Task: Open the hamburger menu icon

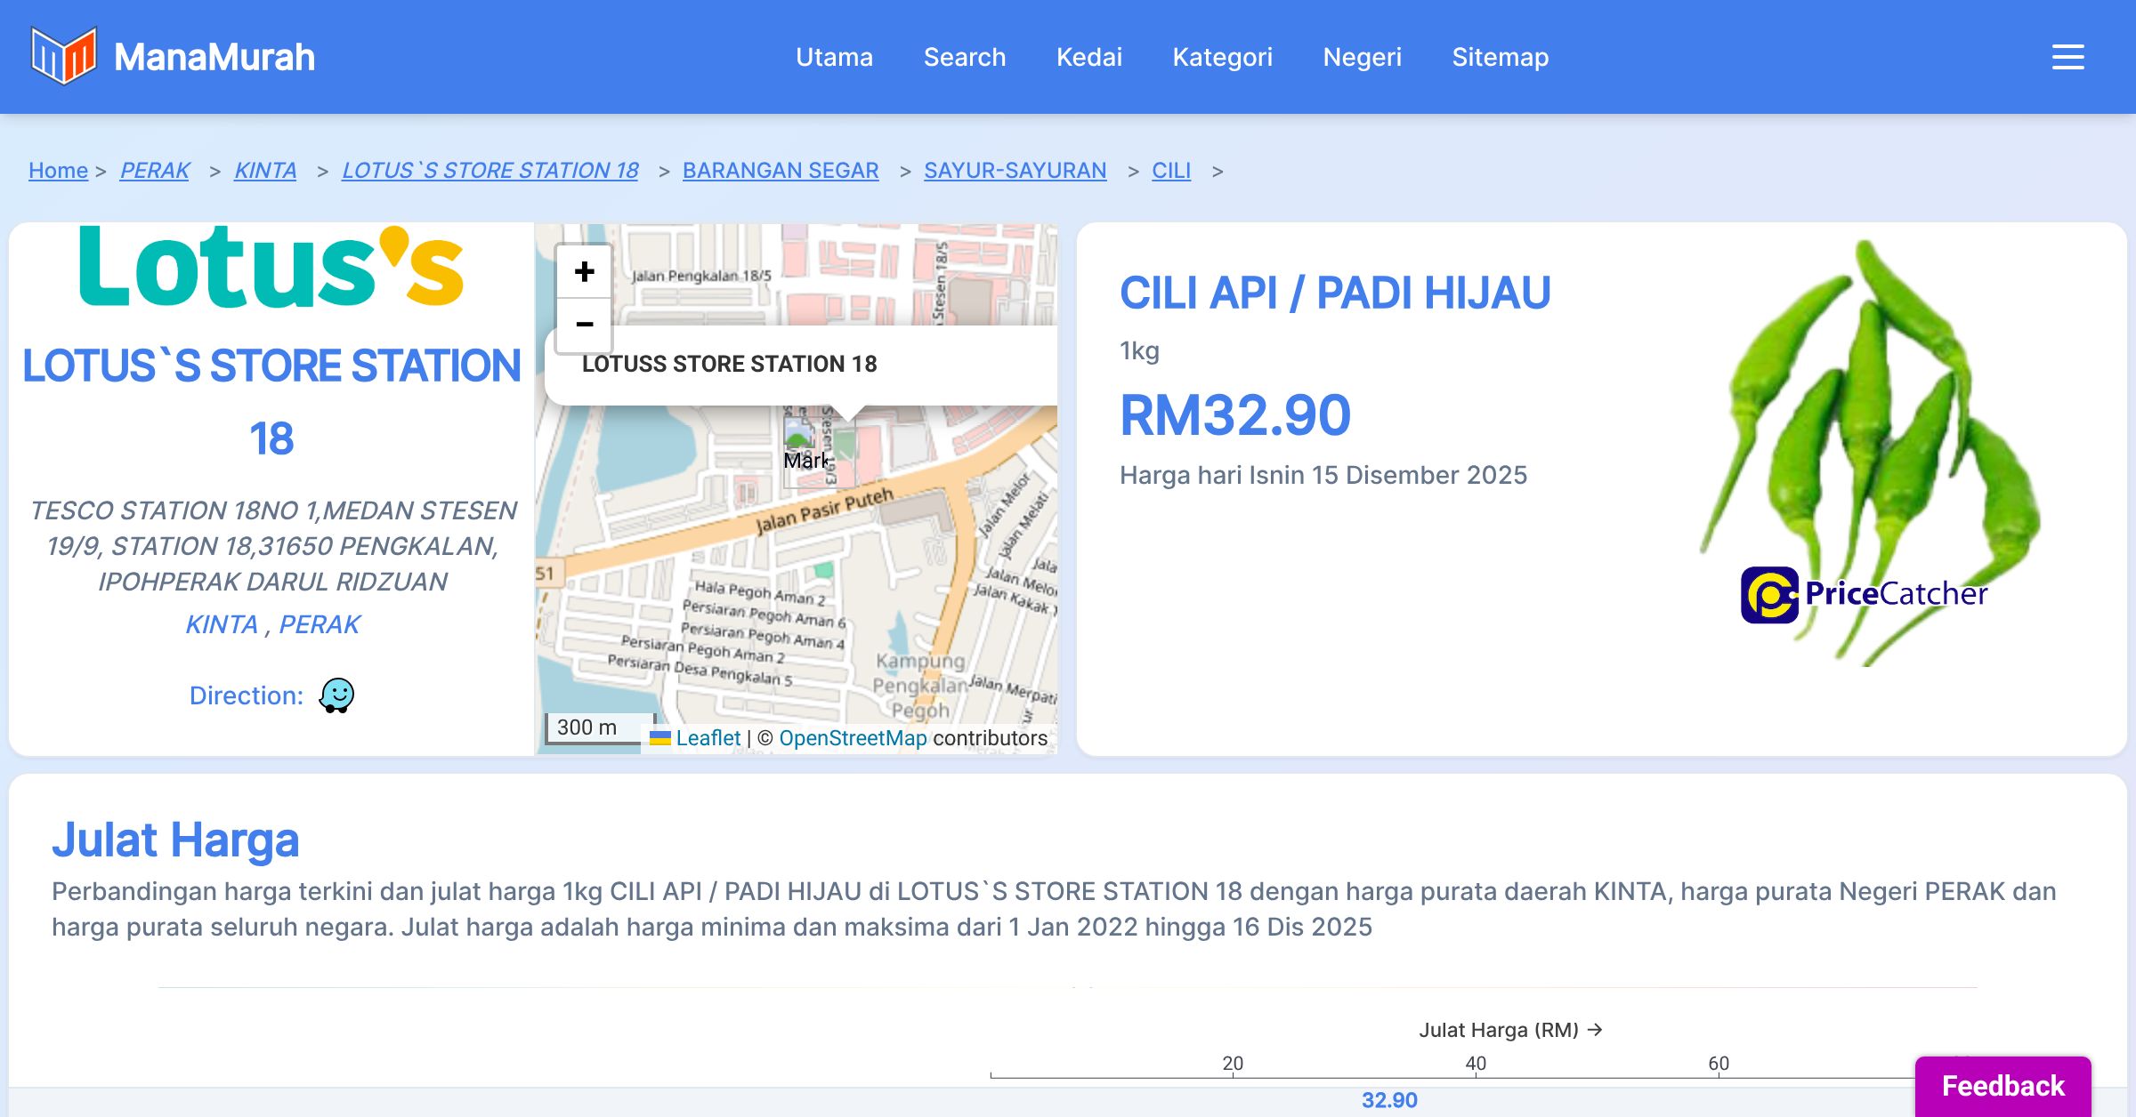Action: coord(2067,57)
